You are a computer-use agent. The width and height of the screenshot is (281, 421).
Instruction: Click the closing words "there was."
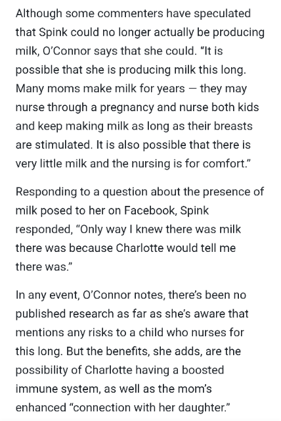(44, 267)
